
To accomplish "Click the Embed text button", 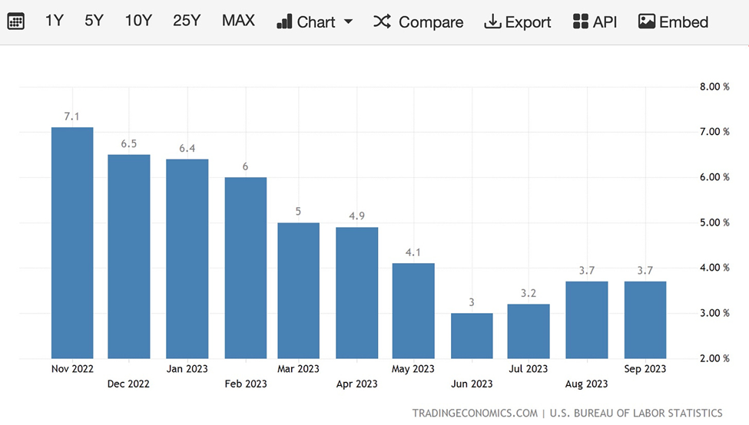I will [x=683, y=22].
